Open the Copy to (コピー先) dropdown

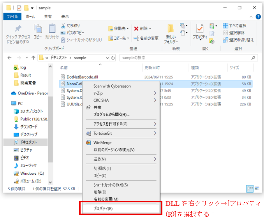point(118,38)
